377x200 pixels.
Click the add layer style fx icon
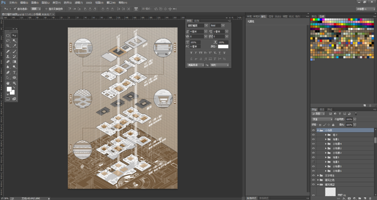click(344, 198)
